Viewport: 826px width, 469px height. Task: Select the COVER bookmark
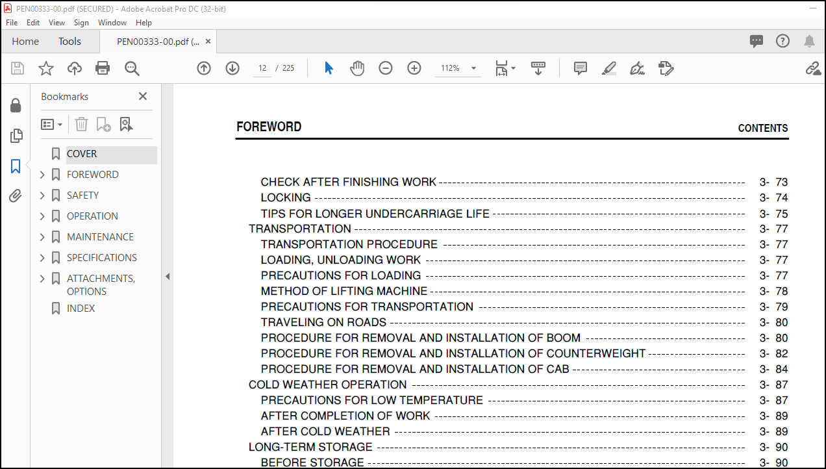pyautogui.click(x=82, y=154)
